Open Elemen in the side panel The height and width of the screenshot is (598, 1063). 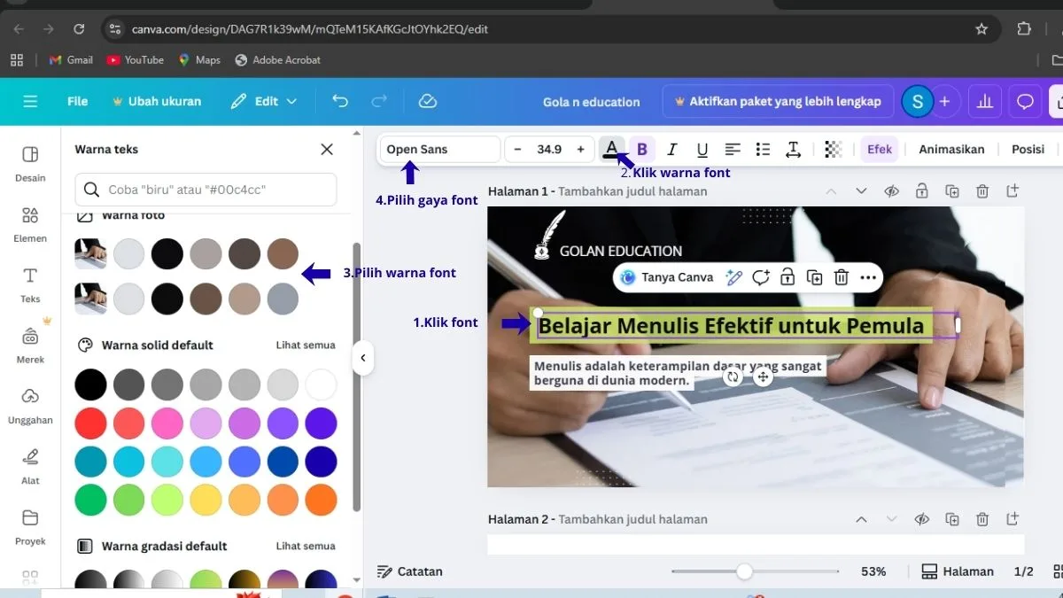pos(30,225)
